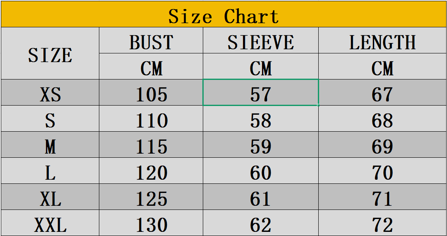447x236 pixels.
Task: Select the BUST column header
Action: coord(151,41)
